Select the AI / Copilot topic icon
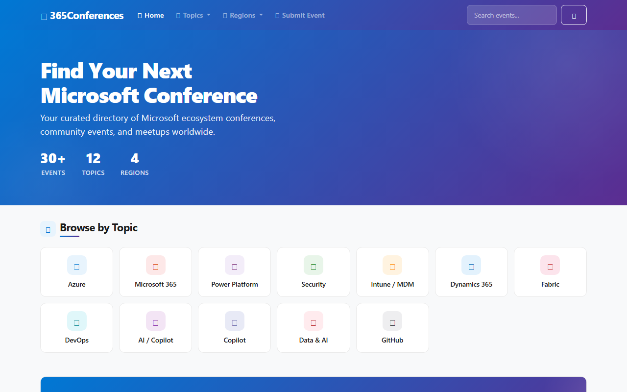The image size is (627, 392). (156, 321)
